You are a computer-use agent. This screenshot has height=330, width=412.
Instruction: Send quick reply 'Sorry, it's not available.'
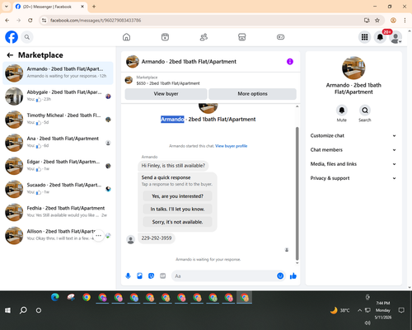coord(177,222)
